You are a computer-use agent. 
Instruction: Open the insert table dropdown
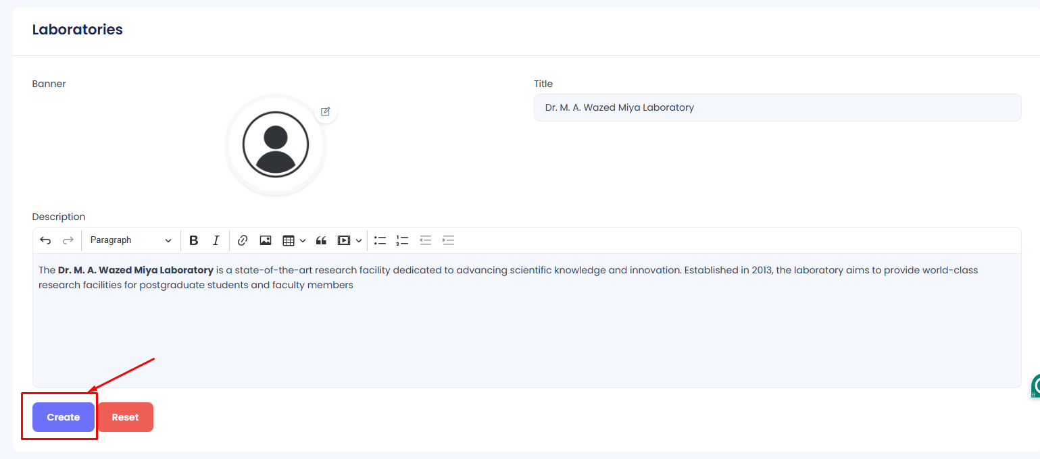[x=294, y=240]
